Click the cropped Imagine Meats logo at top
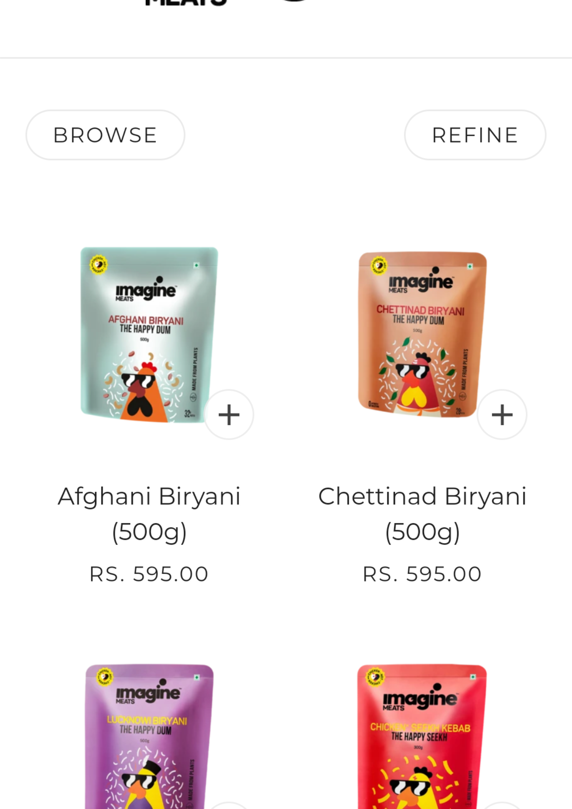 pyautogui.click(x=186, y=3)
